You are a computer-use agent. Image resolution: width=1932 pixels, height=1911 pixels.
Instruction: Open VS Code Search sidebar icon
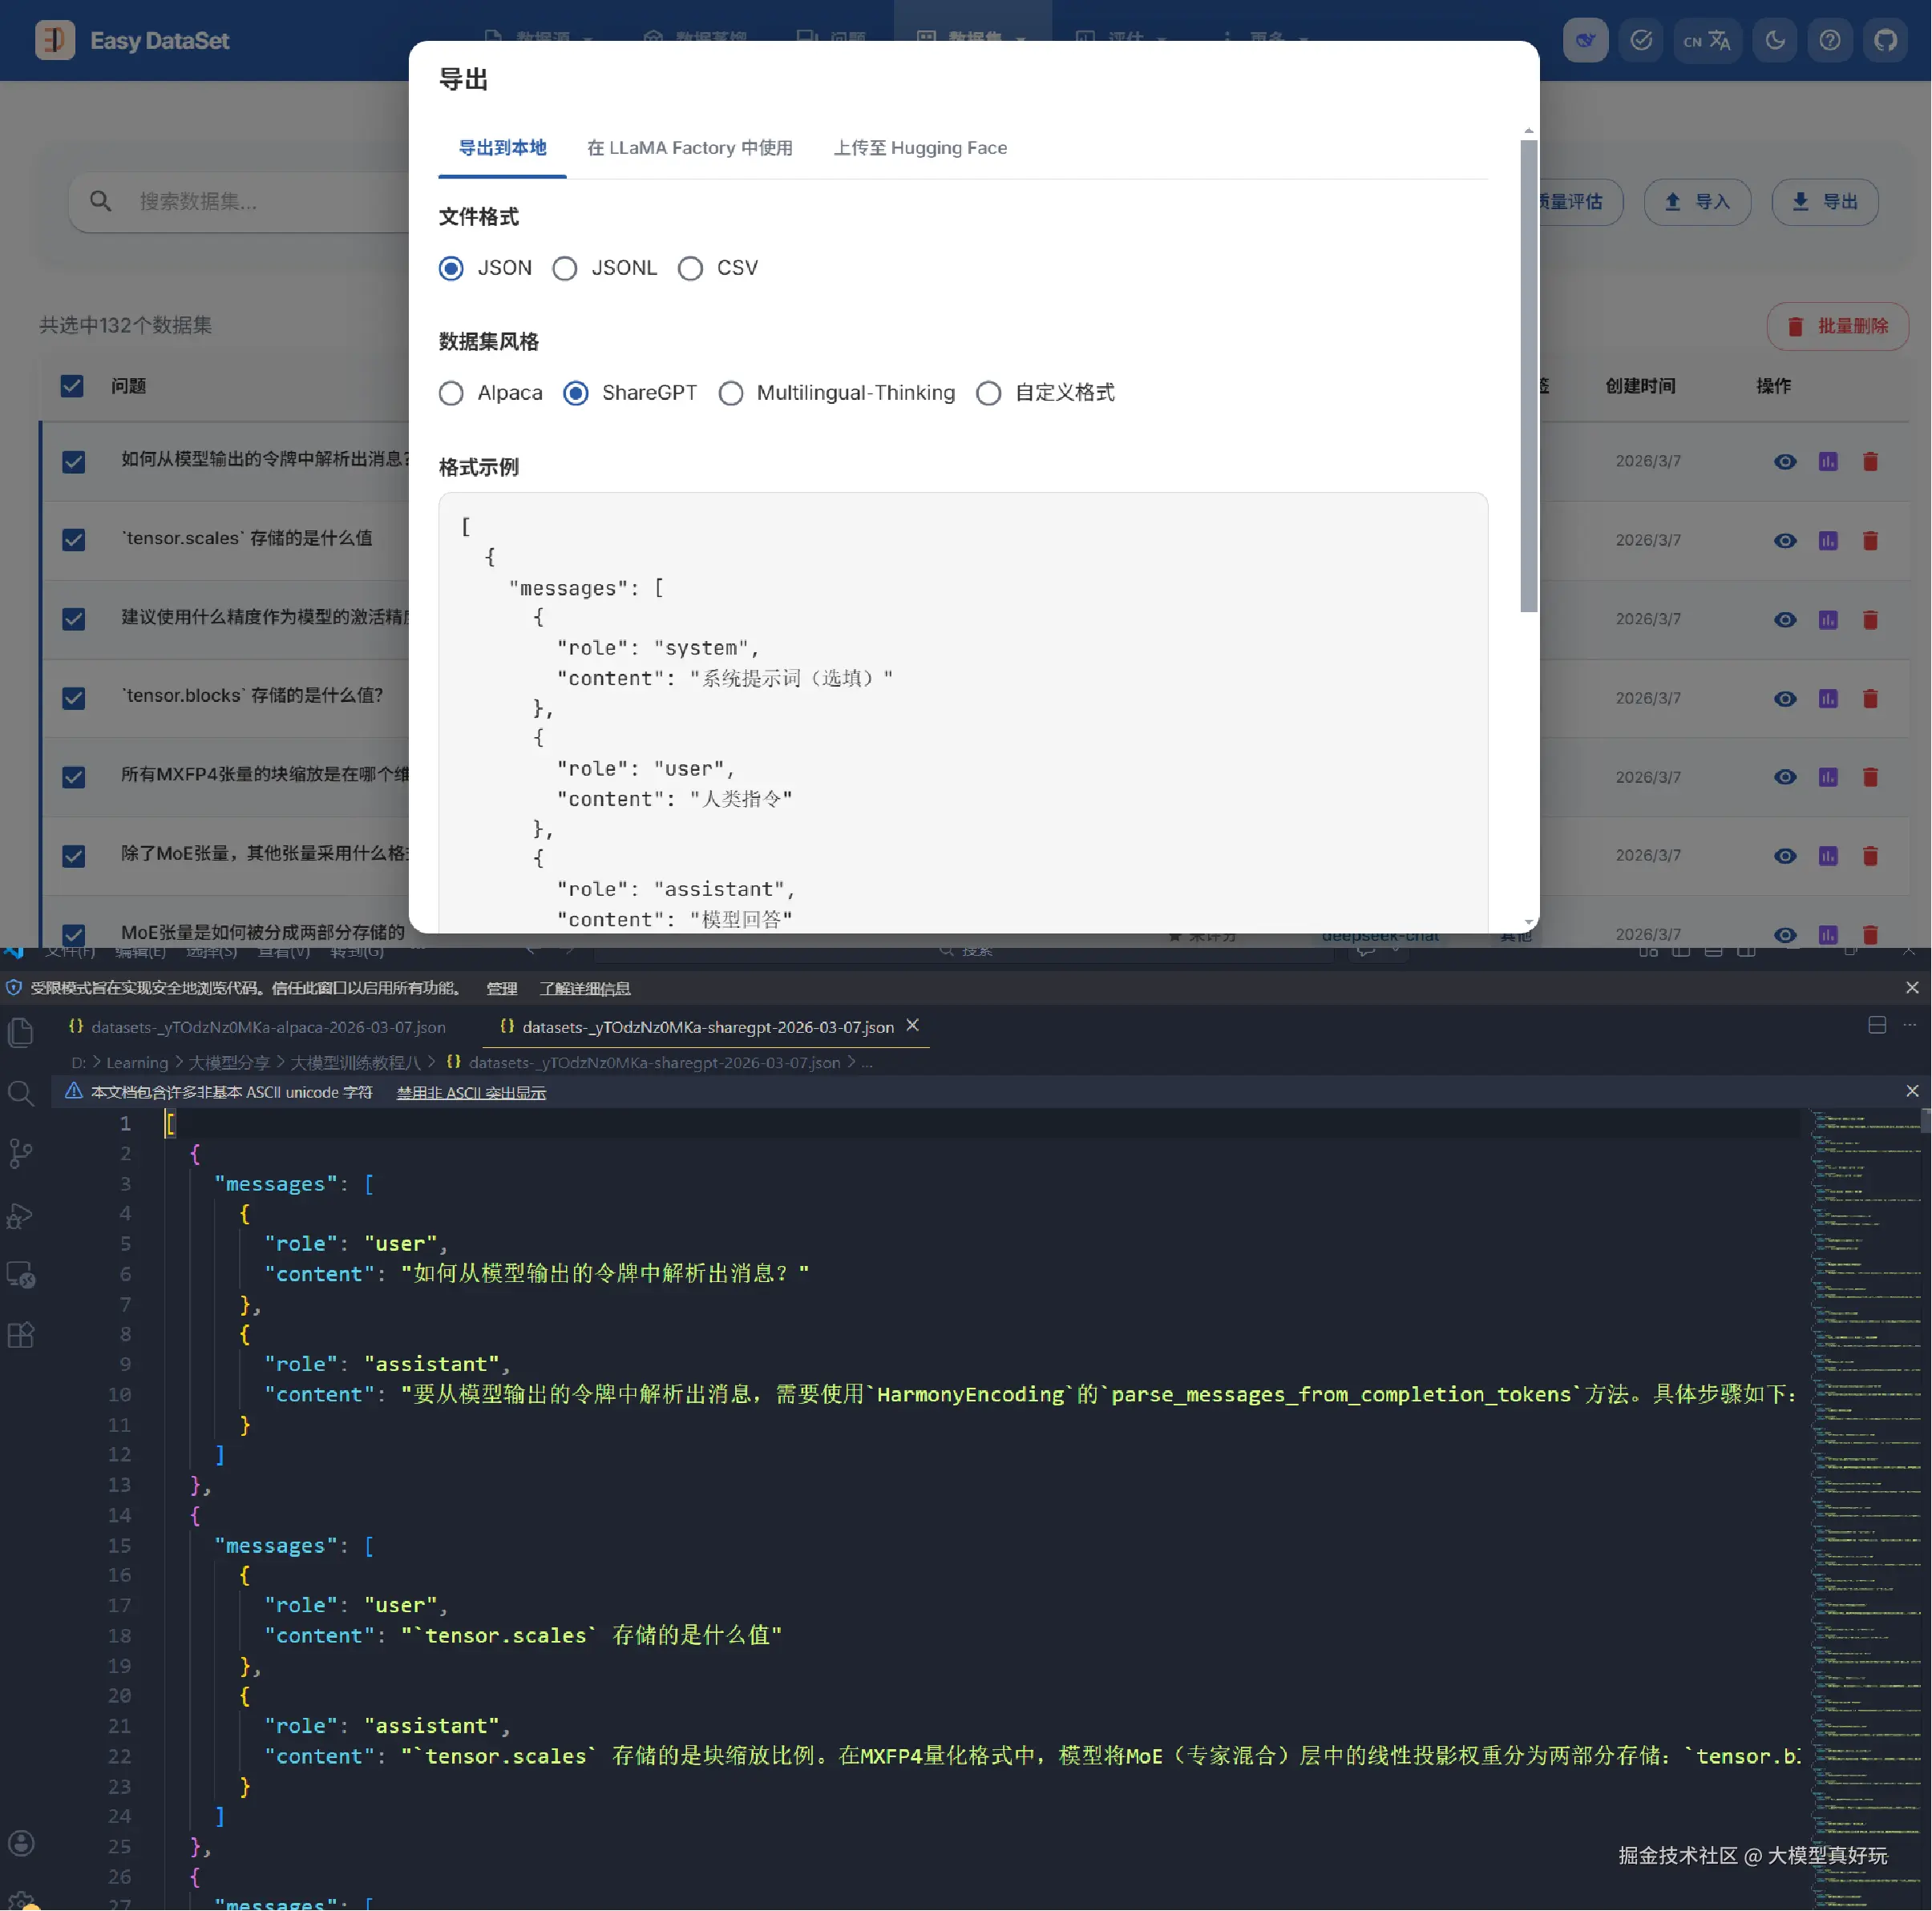click(x=21, y=1092)
